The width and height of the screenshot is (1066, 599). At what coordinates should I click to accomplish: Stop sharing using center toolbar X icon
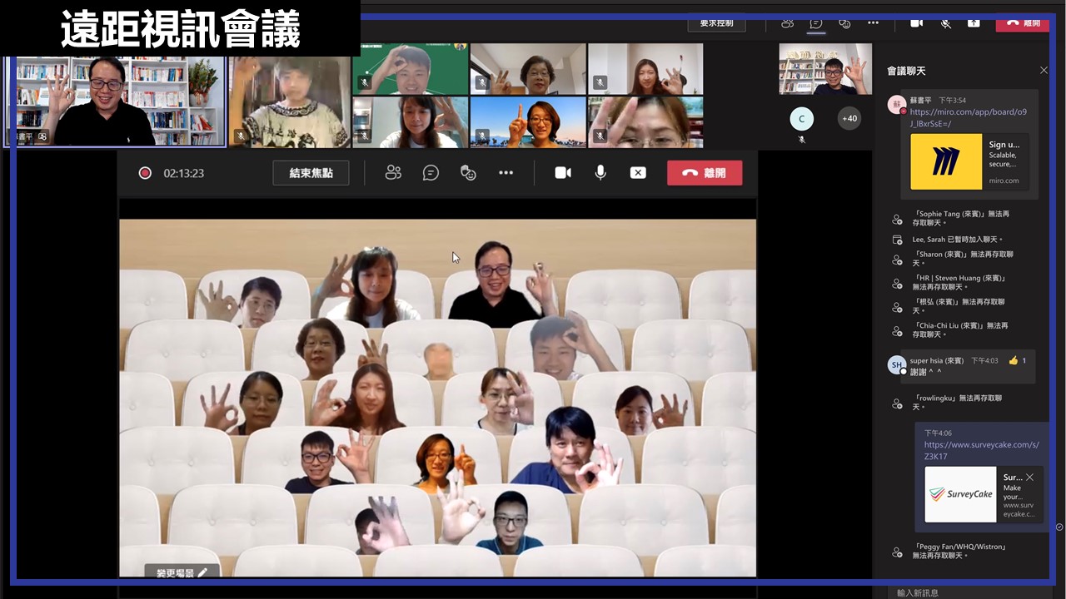coord(638,173)
